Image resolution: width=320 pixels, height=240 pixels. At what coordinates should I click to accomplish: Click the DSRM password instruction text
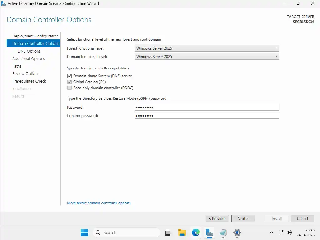(x=117, y=98)
